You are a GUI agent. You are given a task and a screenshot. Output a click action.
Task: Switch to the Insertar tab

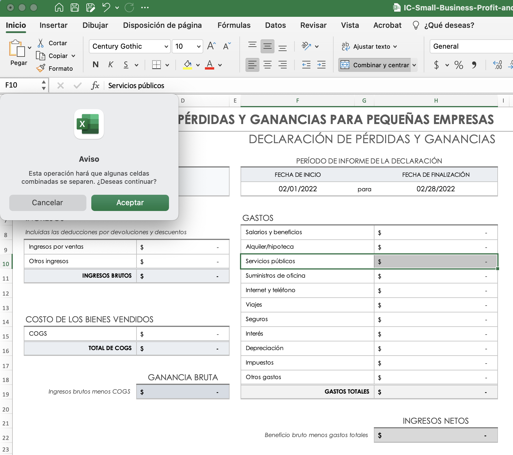54,25
